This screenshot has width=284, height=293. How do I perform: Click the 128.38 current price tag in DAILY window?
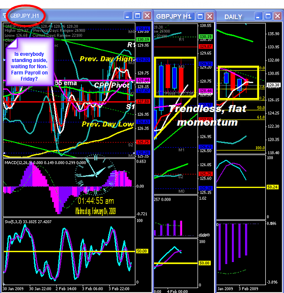tap(273, 85)
